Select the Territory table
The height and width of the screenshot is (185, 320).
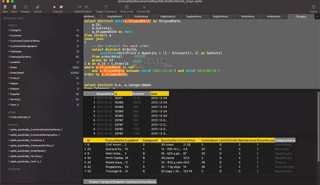coord(15,99)
